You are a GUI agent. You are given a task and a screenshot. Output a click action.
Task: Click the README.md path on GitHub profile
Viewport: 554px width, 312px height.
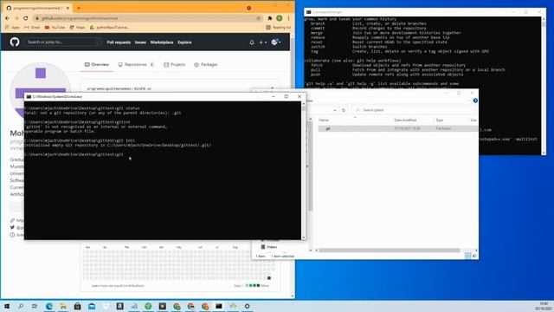tap(119, 88)
